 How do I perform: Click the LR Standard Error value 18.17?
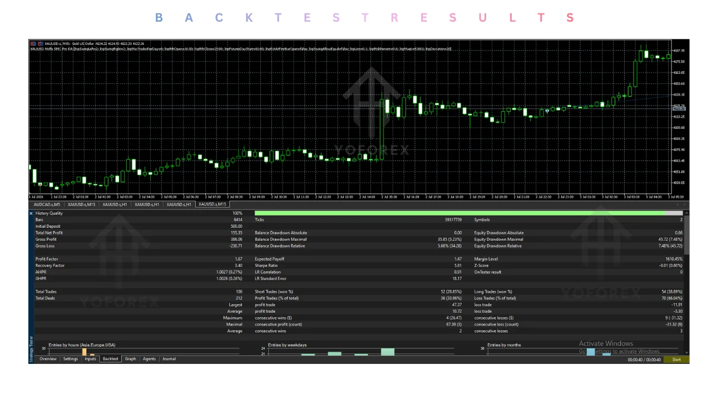(x=457, y=279)
